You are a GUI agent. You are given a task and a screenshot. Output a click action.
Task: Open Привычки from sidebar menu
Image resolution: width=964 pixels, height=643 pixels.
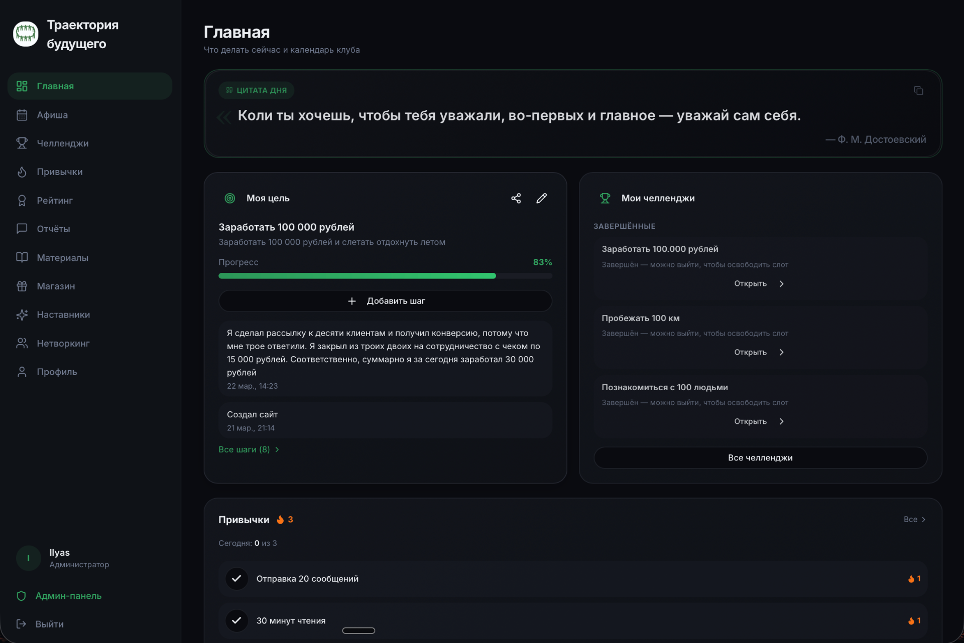90,172
